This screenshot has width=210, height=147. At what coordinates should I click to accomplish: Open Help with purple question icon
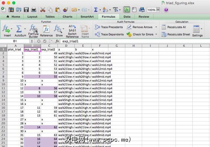click(x=166, y=10)
